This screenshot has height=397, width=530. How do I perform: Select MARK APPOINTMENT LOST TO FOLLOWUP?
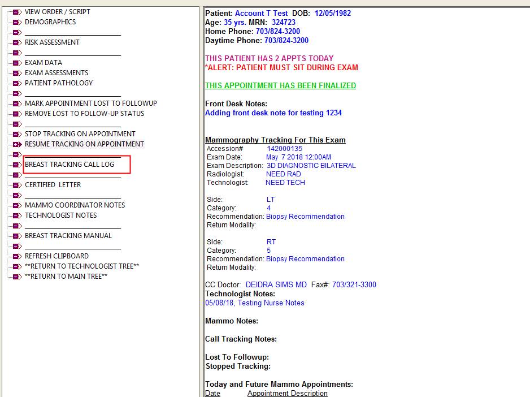coord(90,103)
